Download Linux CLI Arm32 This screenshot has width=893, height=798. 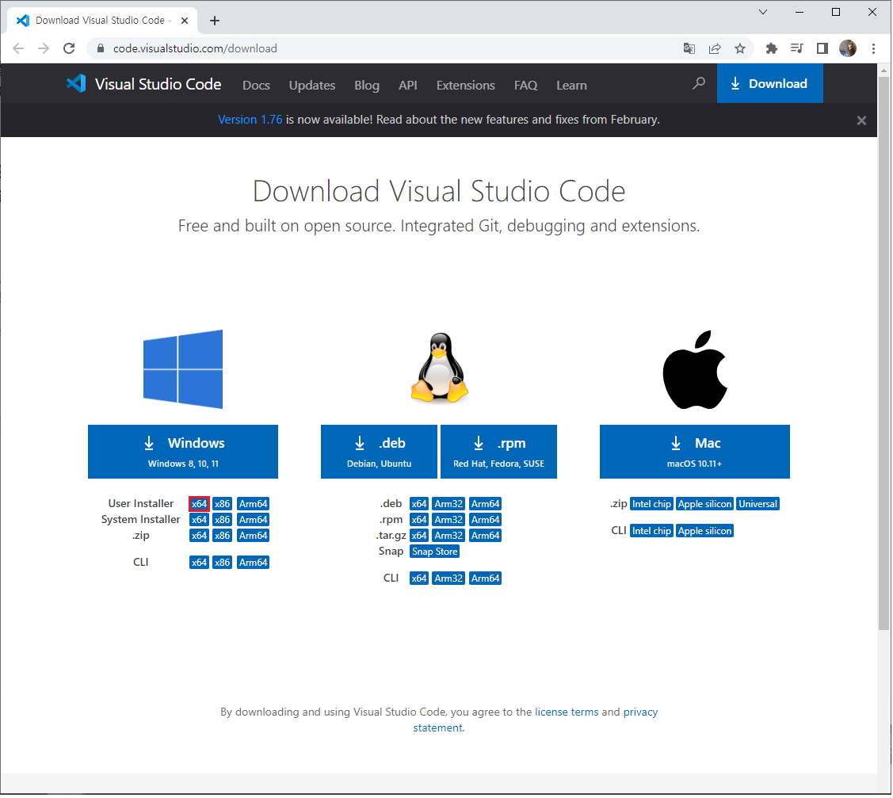(x=448, y=578)
